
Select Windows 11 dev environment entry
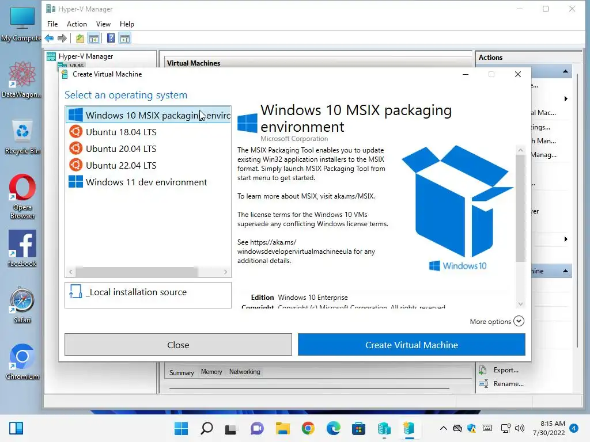pos(146,182)
